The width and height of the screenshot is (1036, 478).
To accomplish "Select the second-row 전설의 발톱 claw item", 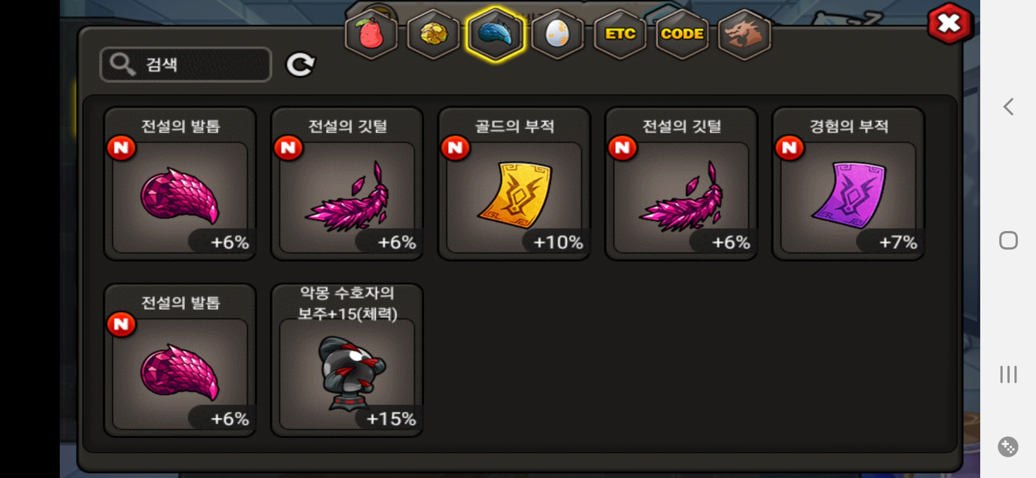I will (x=180, y=360).
